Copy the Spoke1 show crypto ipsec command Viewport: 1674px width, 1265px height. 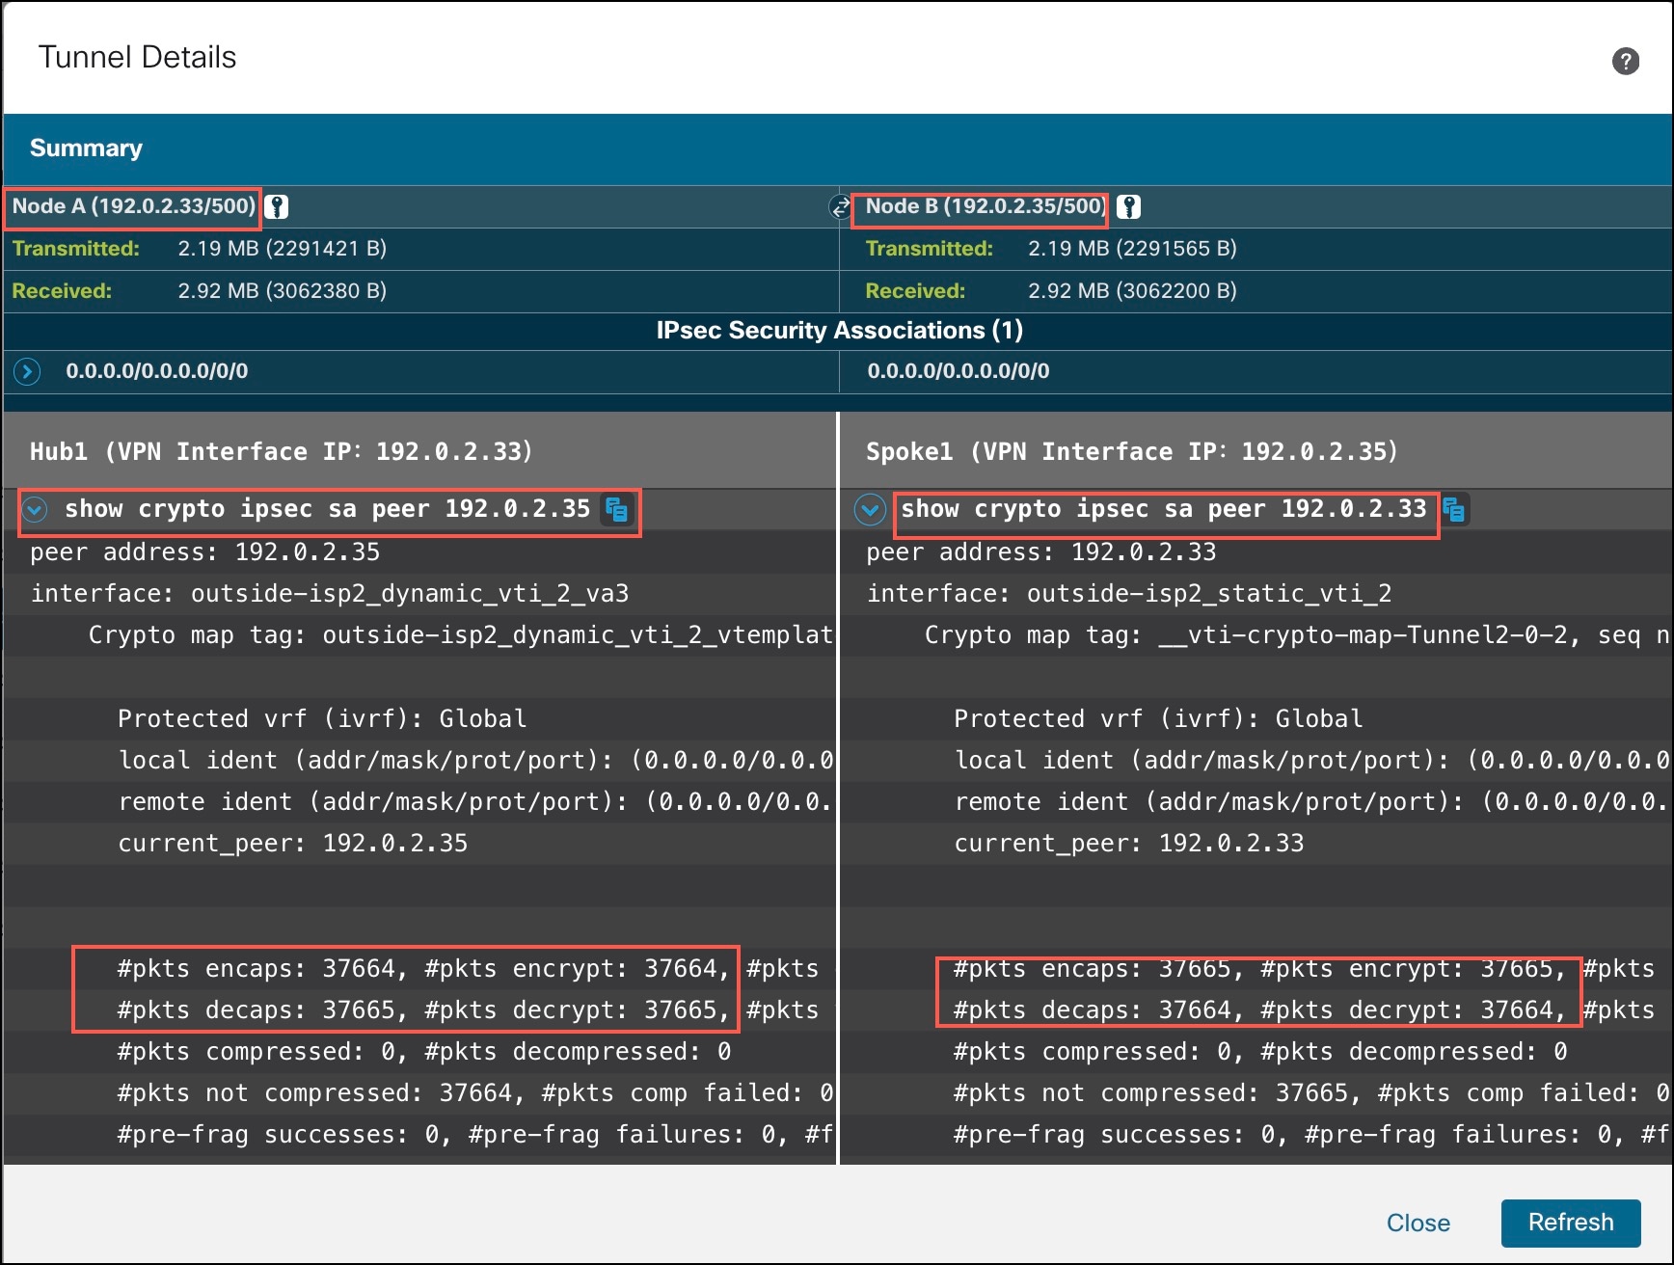point(1455,511)
